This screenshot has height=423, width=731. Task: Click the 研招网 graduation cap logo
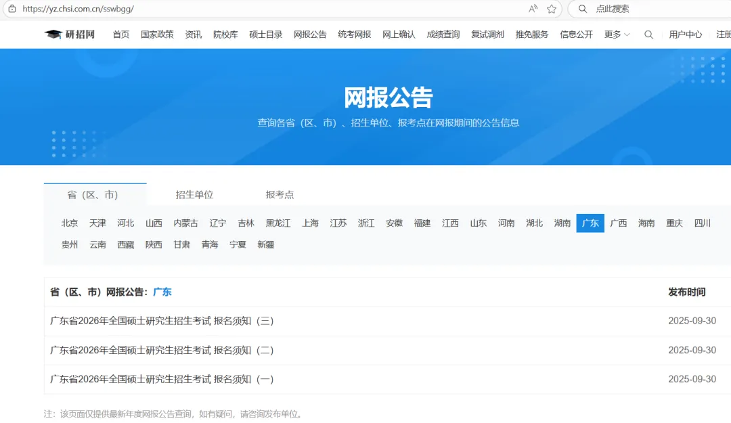pyautogui.click(x=70, y=35)
